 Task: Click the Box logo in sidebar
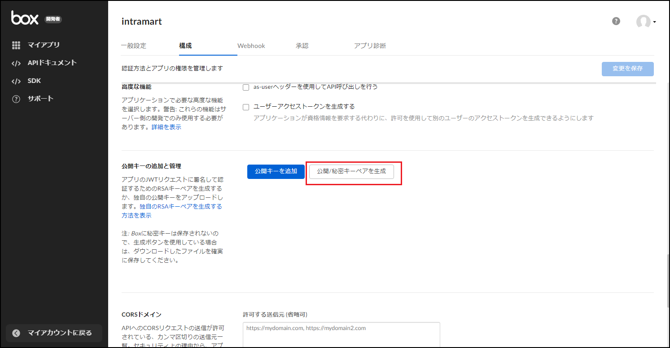pos(25,18)
